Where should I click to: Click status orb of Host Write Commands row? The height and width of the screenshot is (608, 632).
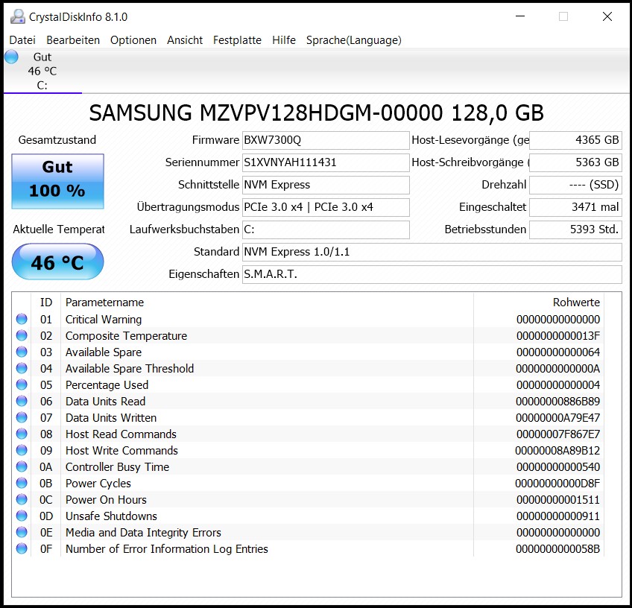click(22, 450)
